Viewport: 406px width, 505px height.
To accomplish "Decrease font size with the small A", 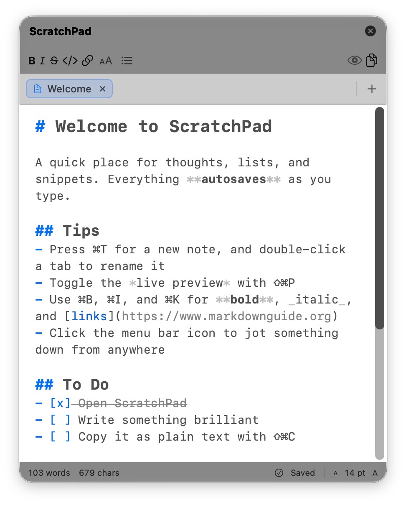I will 335,473.
